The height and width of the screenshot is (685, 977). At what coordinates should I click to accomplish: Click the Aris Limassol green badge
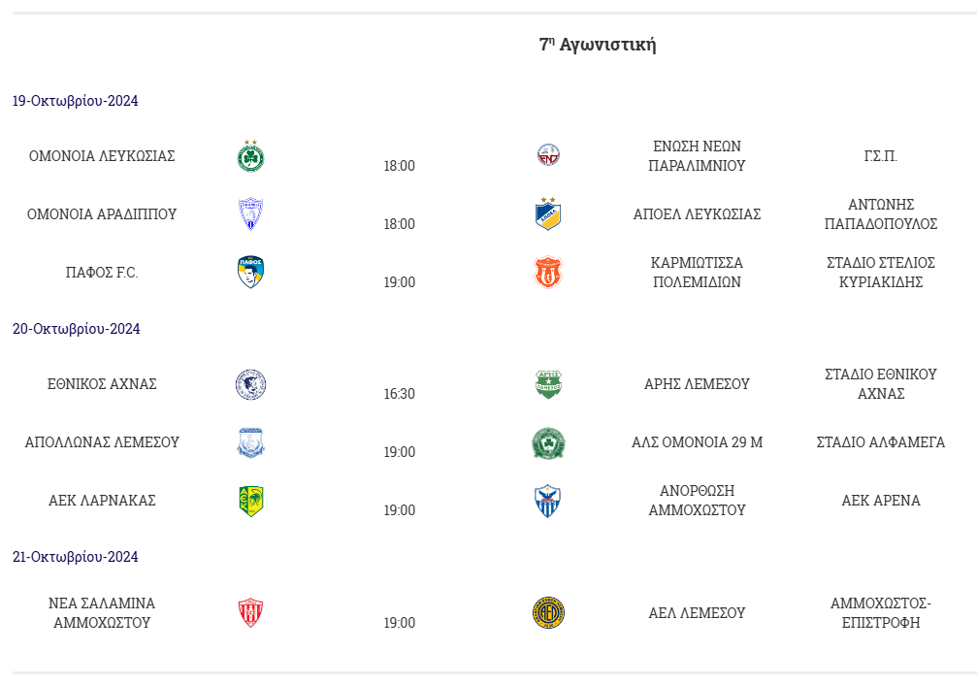(548, 384)
